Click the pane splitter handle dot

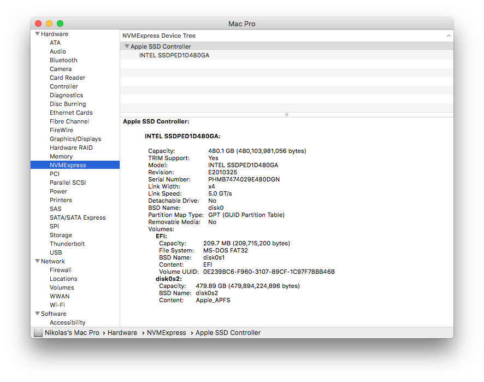[x=287, y=115]
